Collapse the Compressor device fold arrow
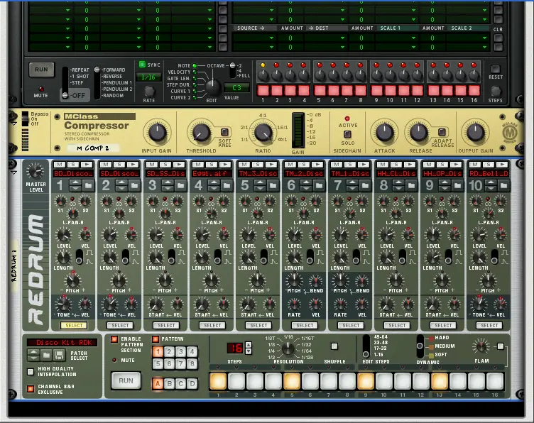Screen dimensions: 534x423 (x=14, y=124)
